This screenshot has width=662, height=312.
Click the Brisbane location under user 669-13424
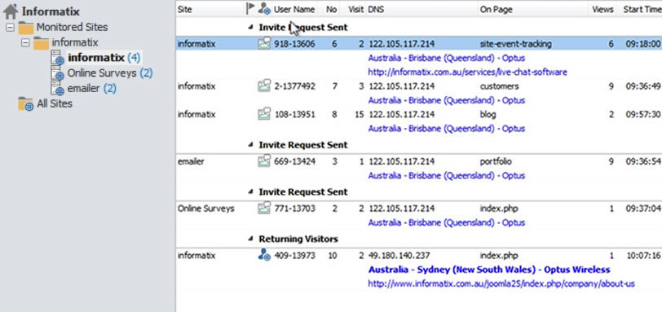pyautogui.click(x=447, y=176)
